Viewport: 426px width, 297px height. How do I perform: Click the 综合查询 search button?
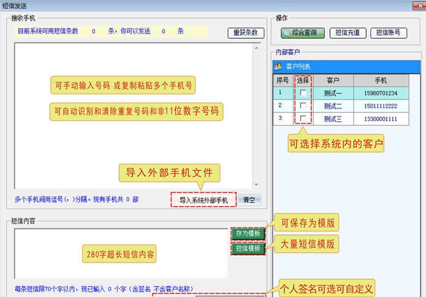303,33
